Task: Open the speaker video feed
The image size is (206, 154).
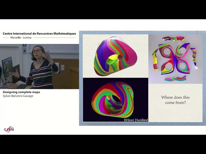Action: pyautogui.click(x=39, y=66)
